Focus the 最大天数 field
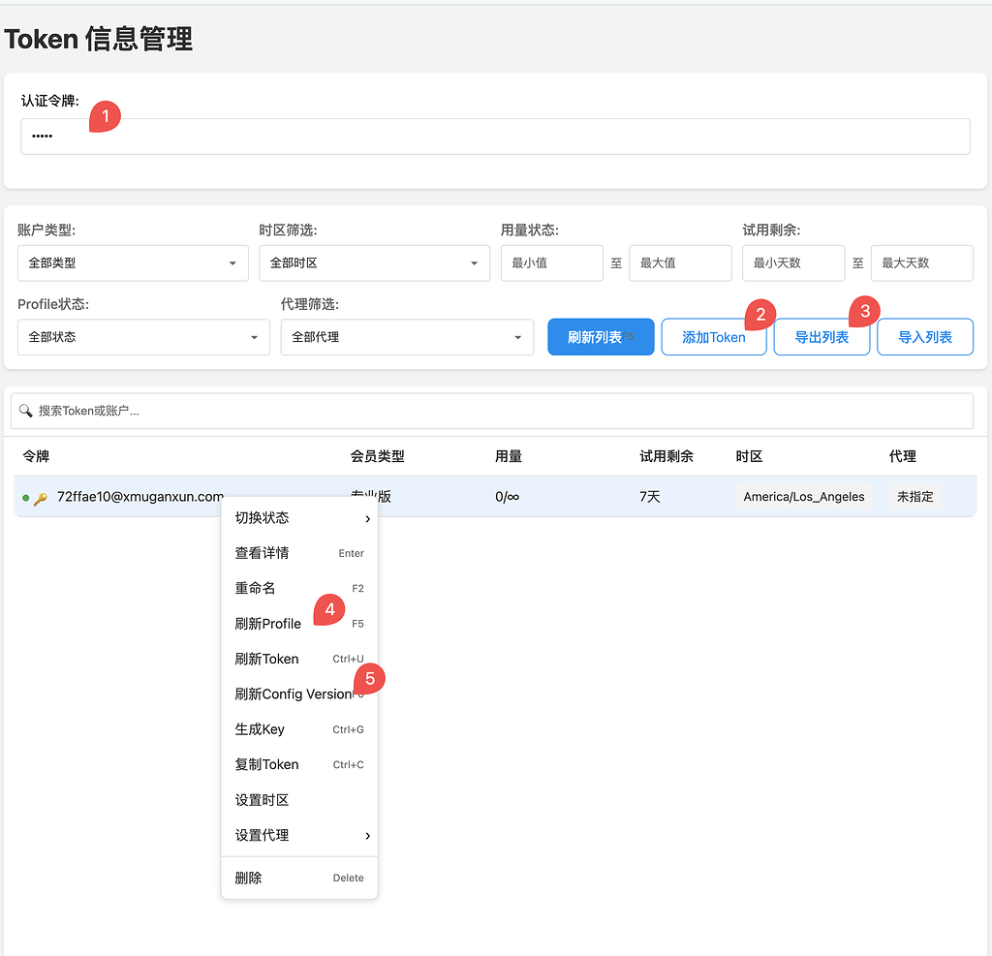The width and height of the screenshot is (992, 956). (x=922, y=263)
